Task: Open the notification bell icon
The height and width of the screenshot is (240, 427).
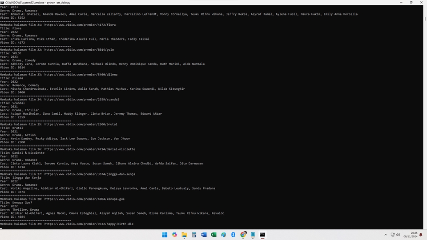Action: point(421,235)
